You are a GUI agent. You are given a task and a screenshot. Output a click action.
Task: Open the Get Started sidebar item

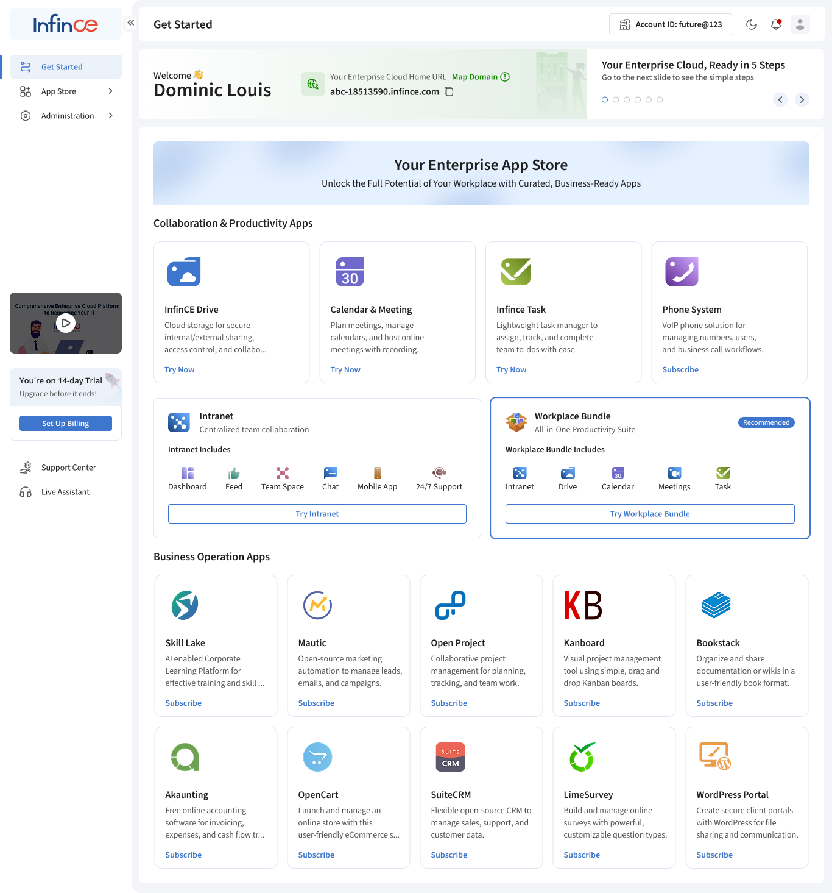click(62, 66)
